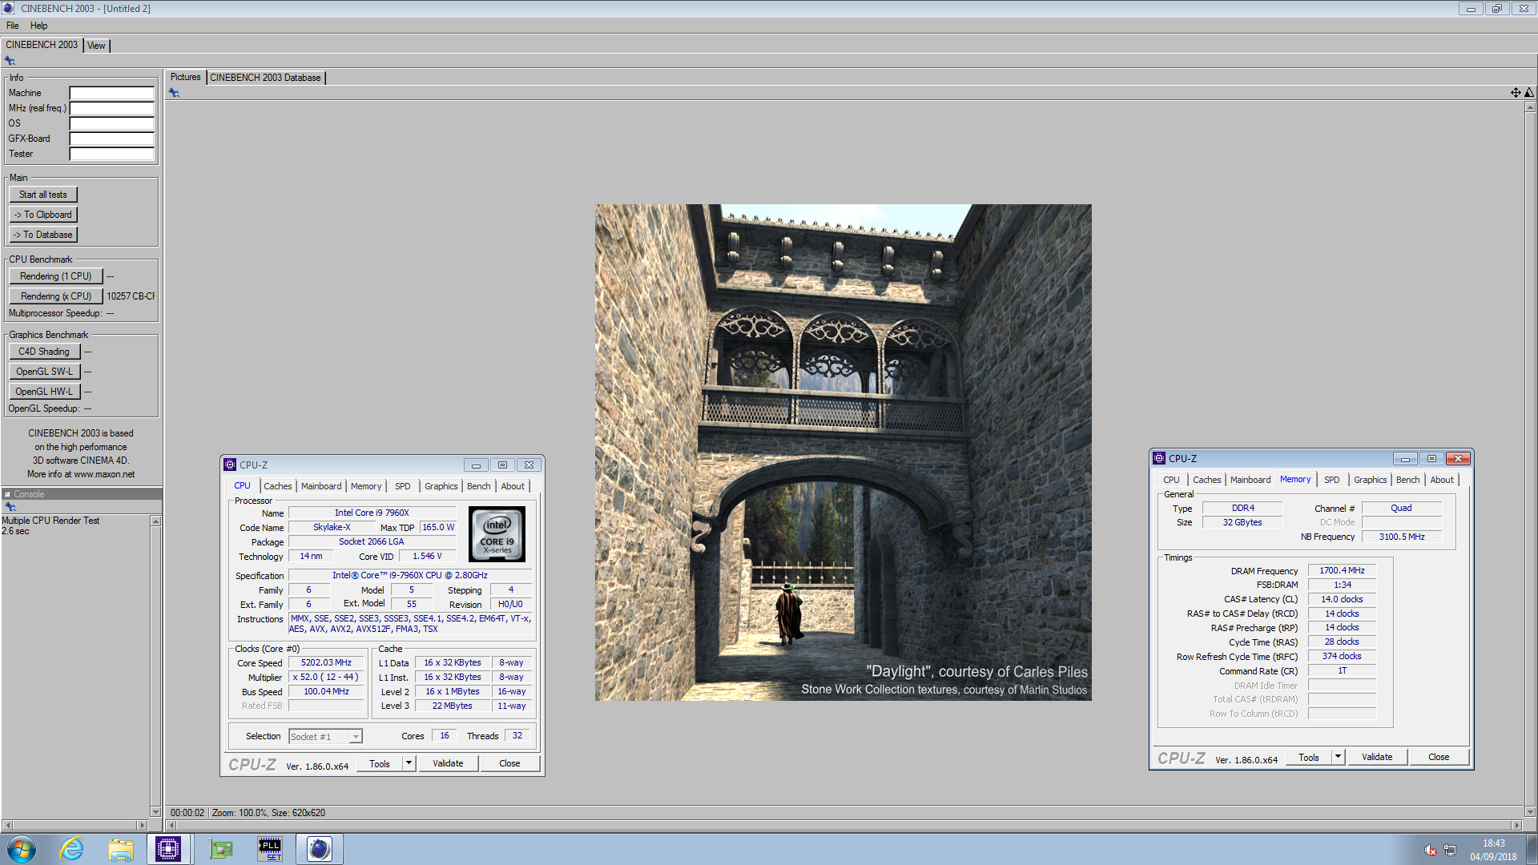Open Graphics tab in left CPU-Z window
Image resolution: width=1538 pixels, height=865 pixels.
tap(441, 486)
